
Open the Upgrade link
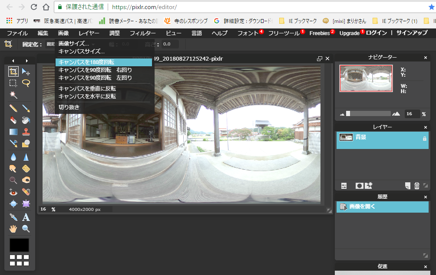click(350, 33)
